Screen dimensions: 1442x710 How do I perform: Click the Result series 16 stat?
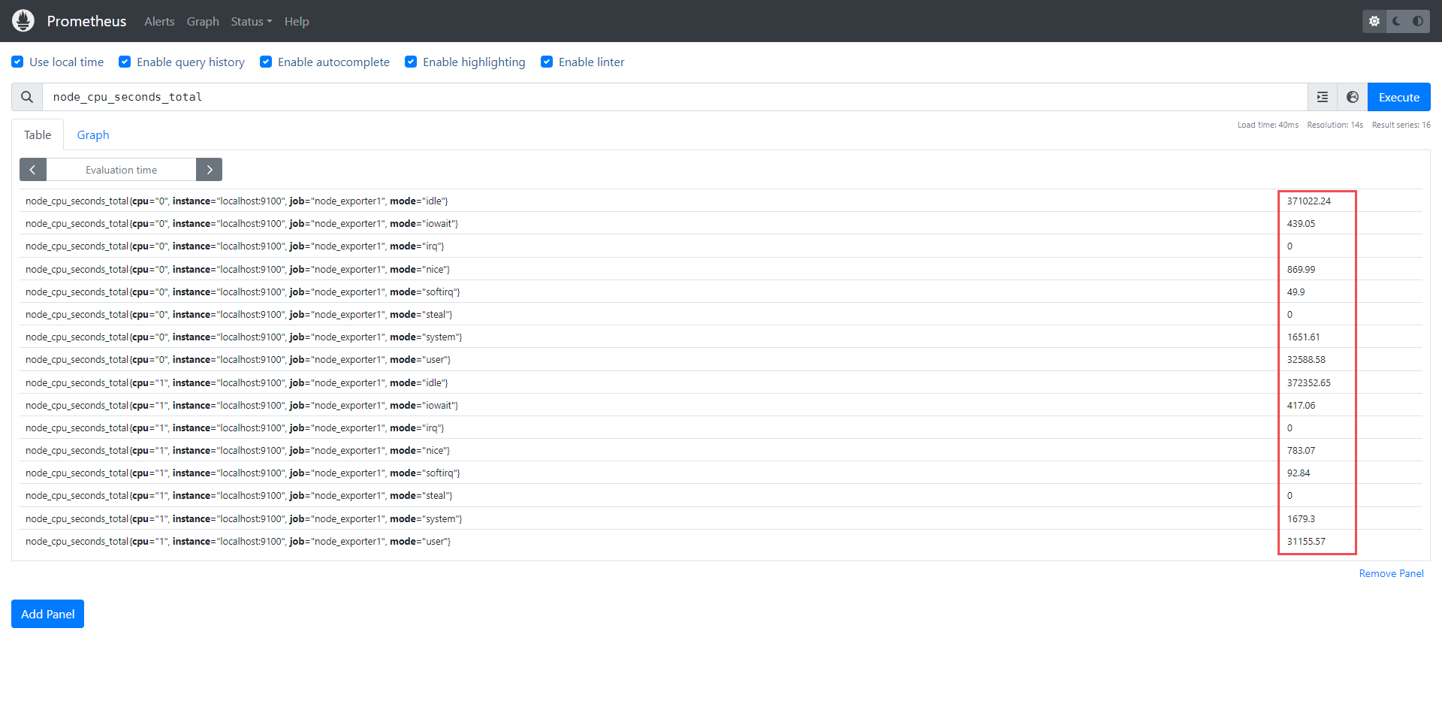coord(1401,125)
